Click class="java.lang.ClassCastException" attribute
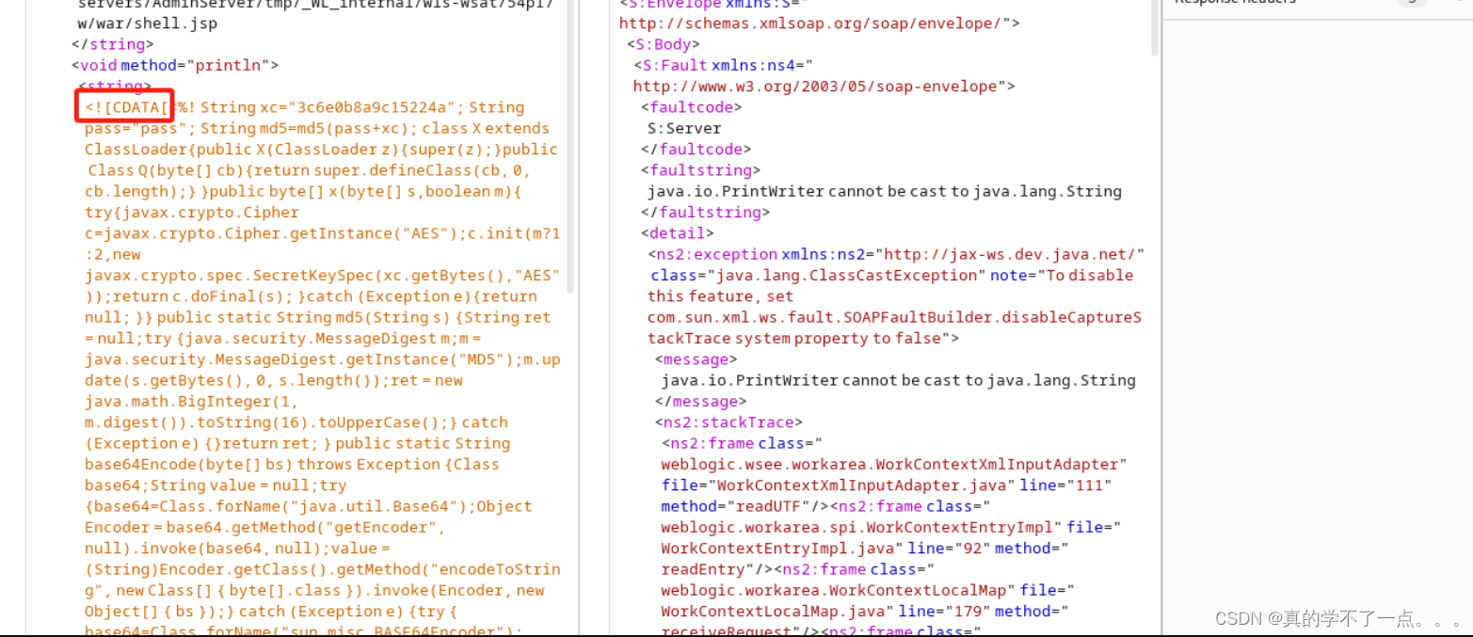 pos(818,276)
